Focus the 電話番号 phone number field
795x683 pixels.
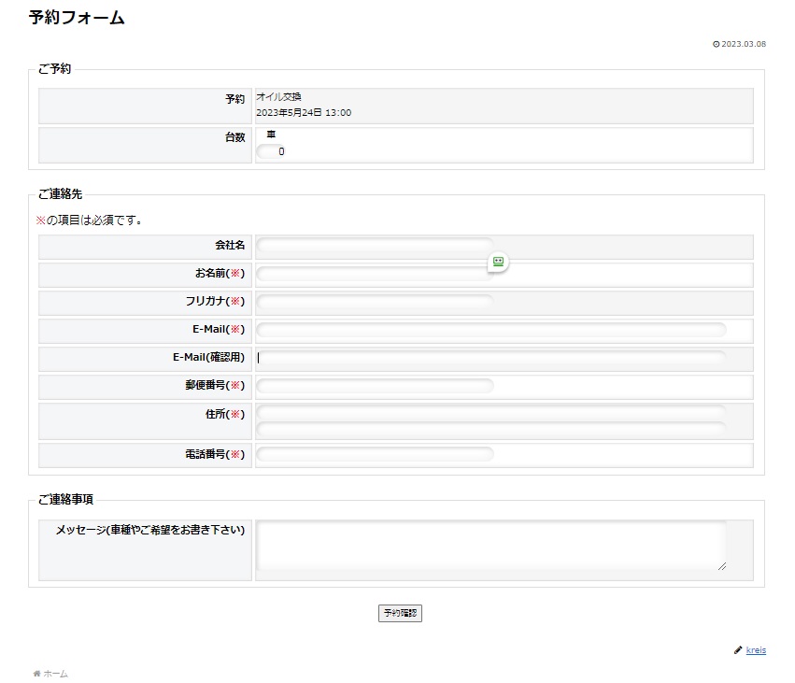pos(375,455)
